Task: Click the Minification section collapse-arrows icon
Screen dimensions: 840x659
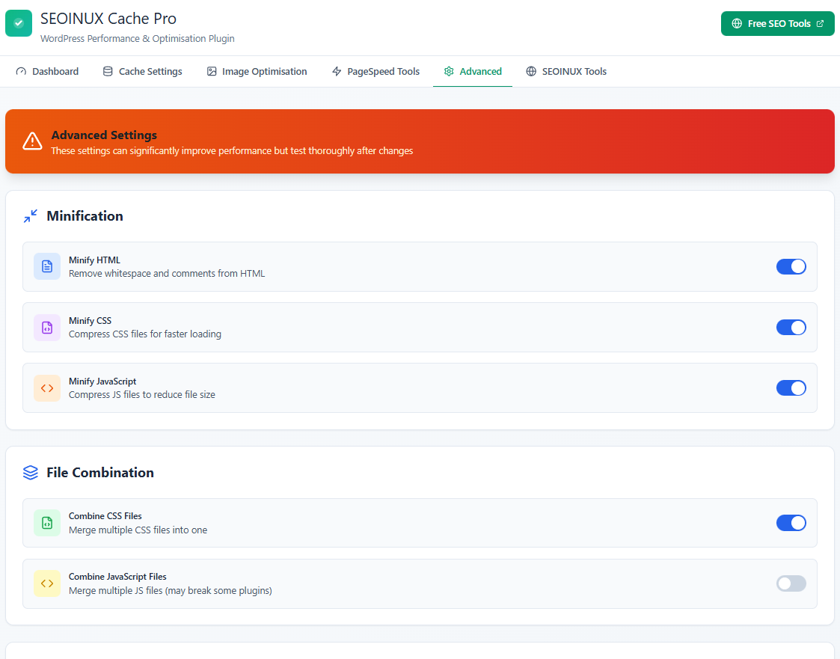Action: pyautogui.click(x=31, y=216)
